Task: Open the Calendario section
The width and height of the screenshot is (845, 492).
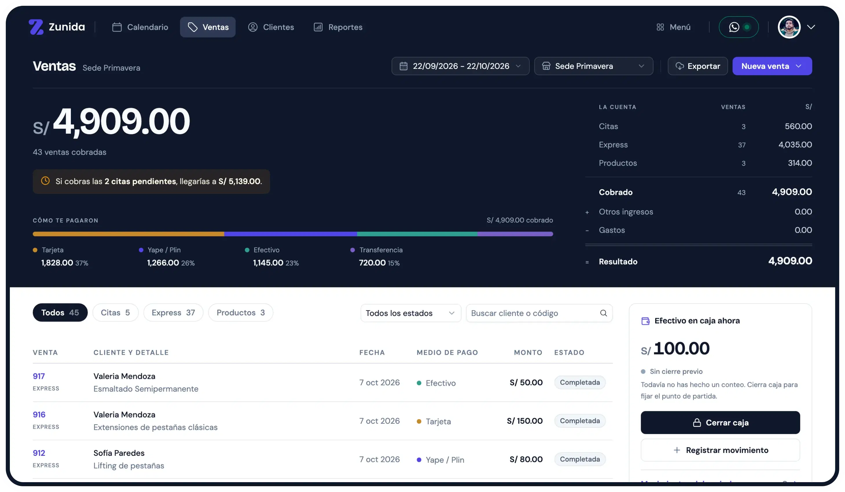Action: [140, 27]
